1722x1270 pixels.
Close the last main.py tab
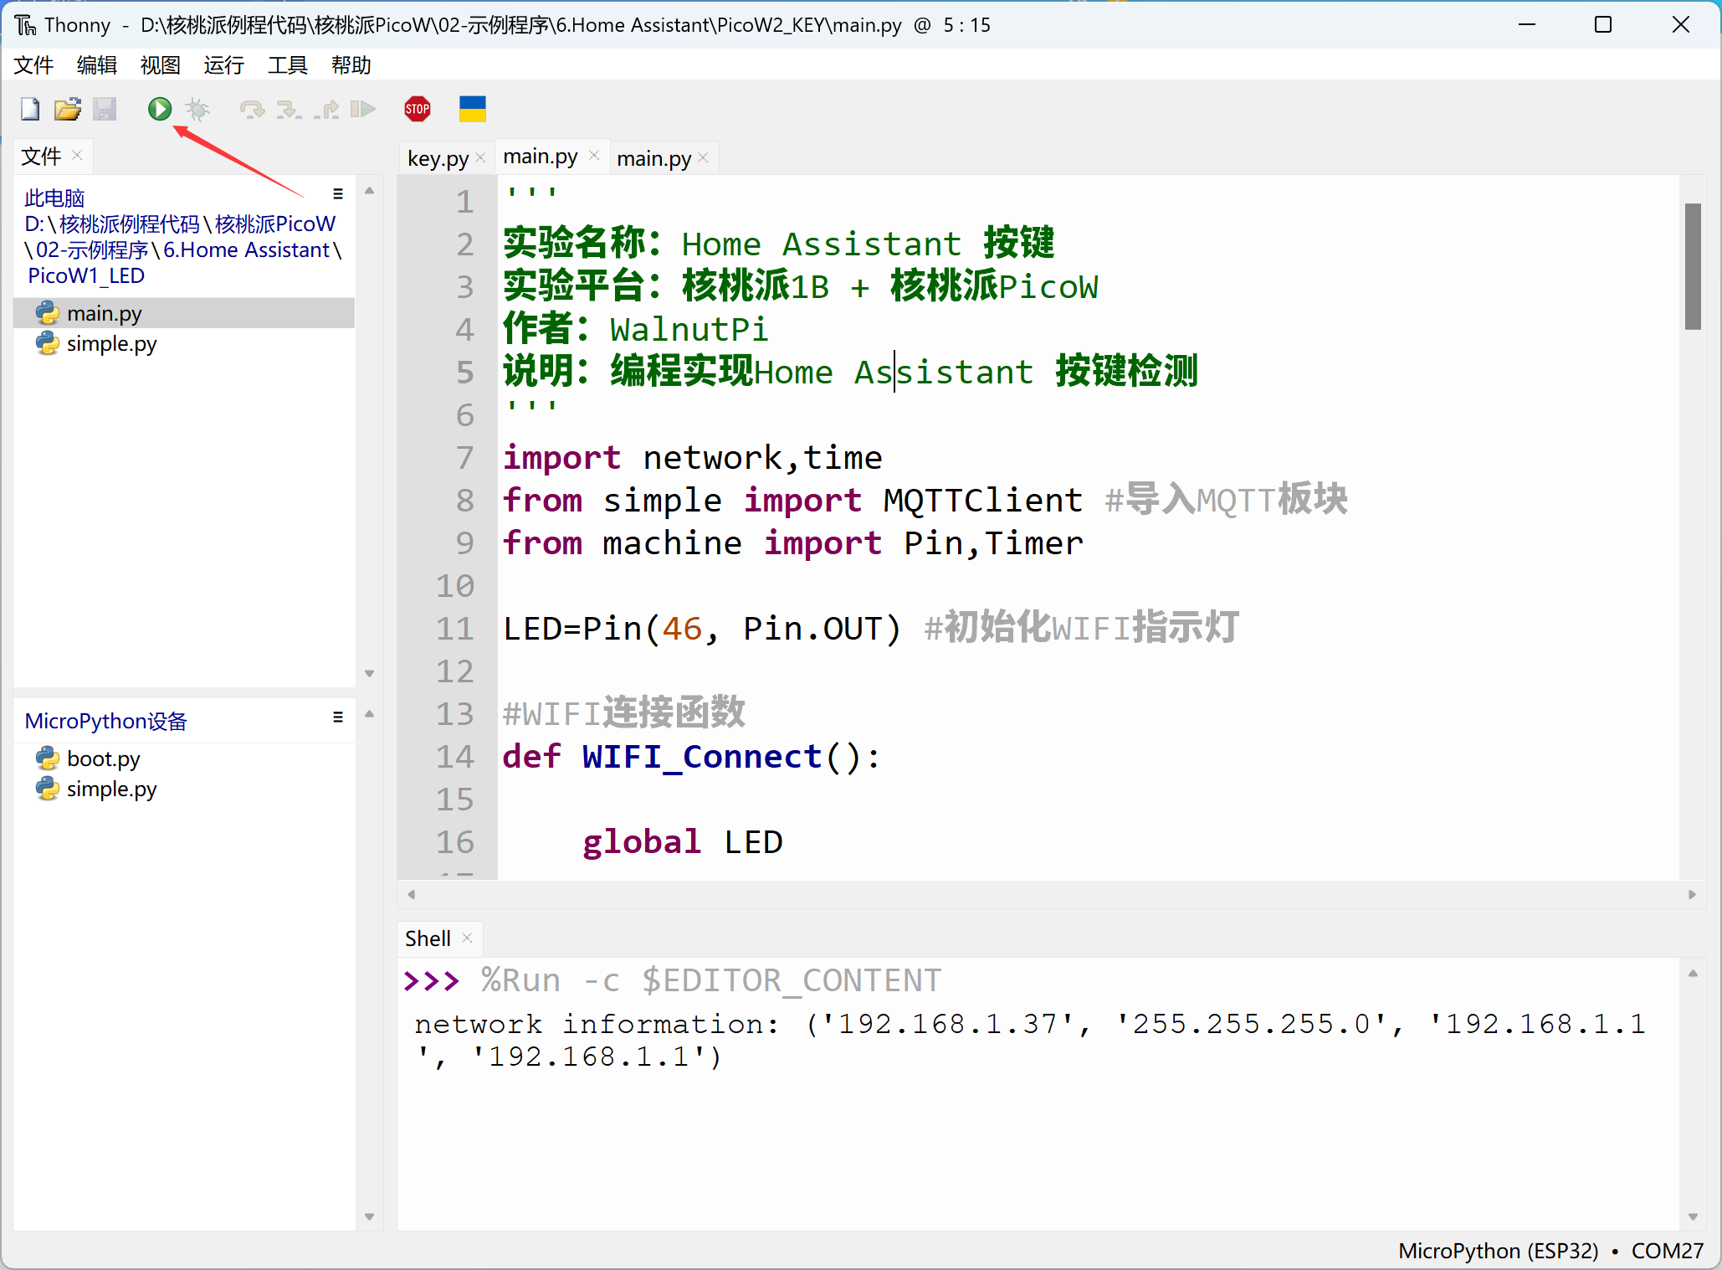pyautogui.click(x=703, y=158)
